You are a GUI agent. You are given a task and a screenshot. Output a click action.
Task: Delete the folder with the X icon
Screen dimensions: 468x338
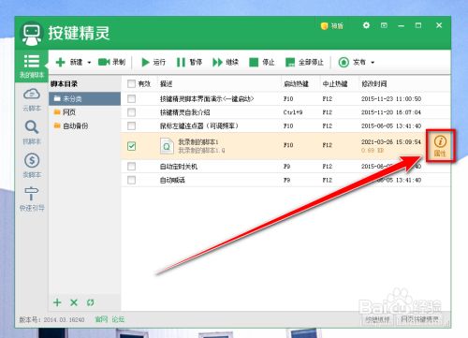[x=74, y=302]
